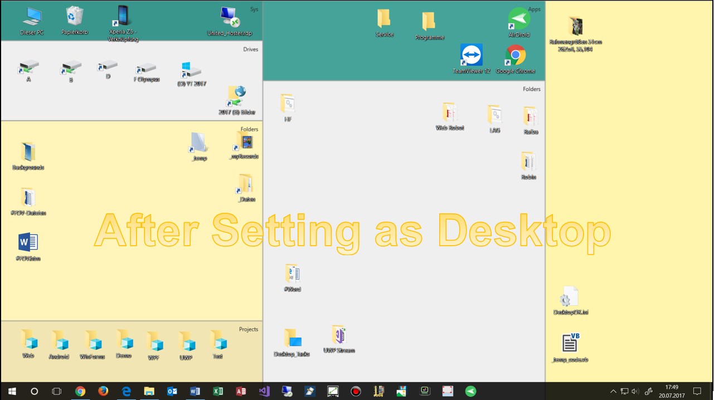
Task: Open File Explorer from the taskbar
Action: (149, 391)
